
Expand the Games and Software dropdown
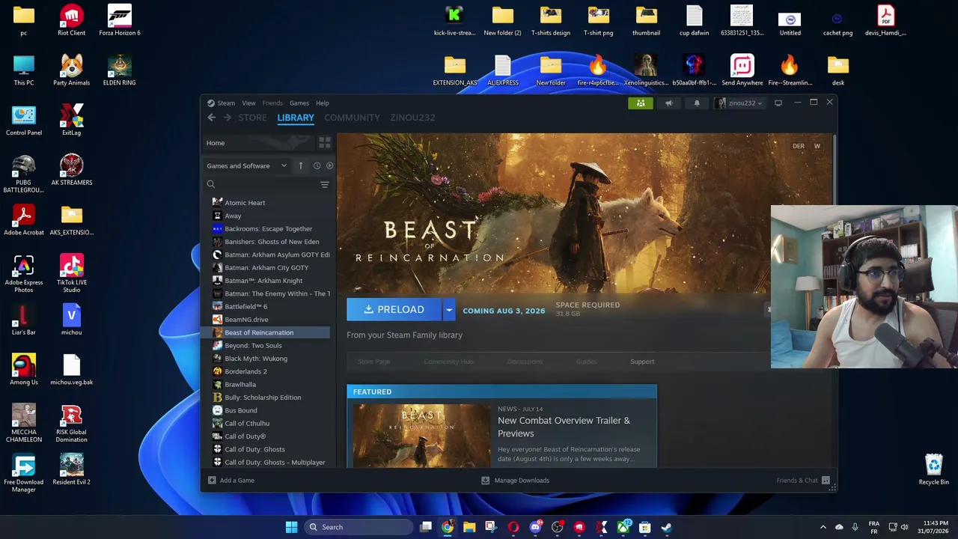pyautogui.click(x=247, y=165)
